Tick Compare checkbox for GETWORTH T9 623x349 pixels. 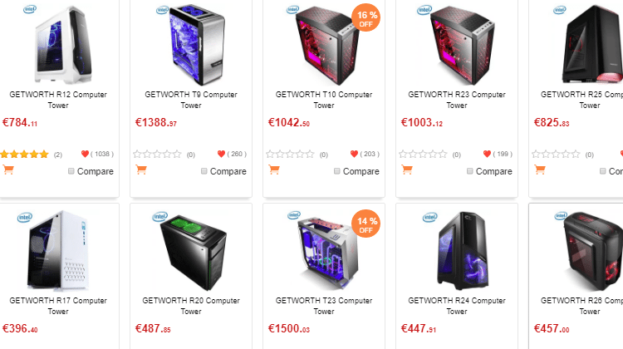click(204, 171)
